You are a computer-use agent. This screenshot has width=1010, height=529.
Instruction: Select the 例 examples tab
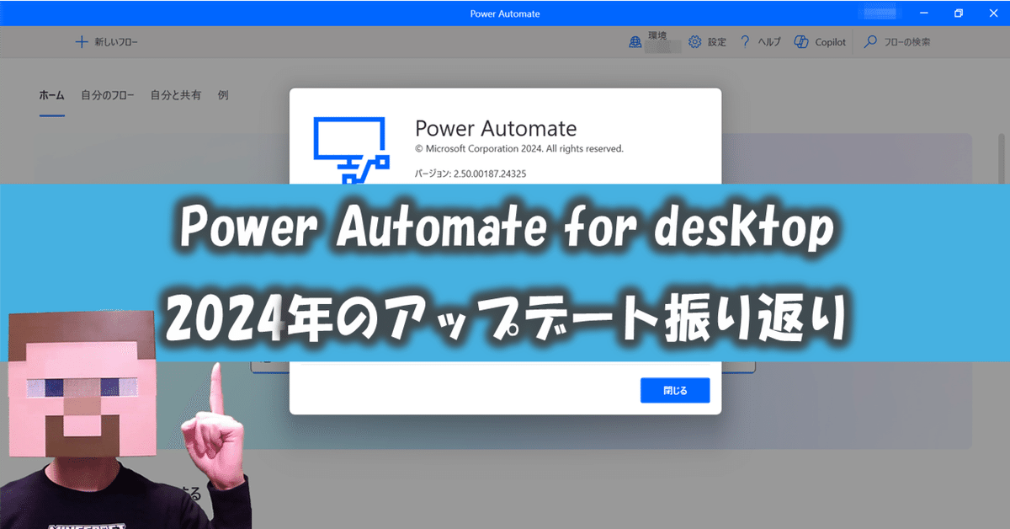click(222, 95)
